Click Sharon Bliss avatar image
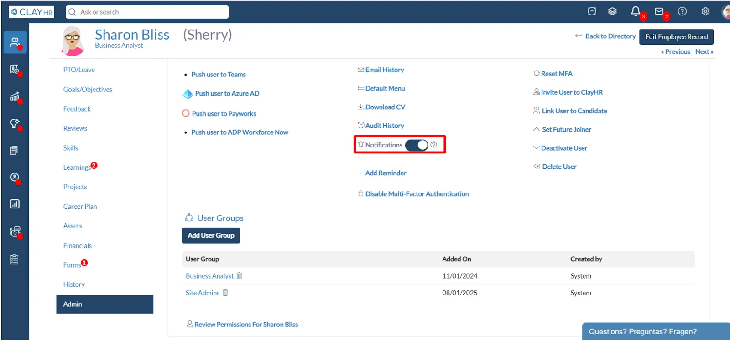The height and width of the screenshot is (340, 730). coord(73,41)
